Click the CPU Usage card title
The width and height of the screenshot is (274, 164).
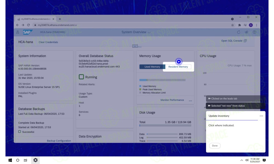208,56
